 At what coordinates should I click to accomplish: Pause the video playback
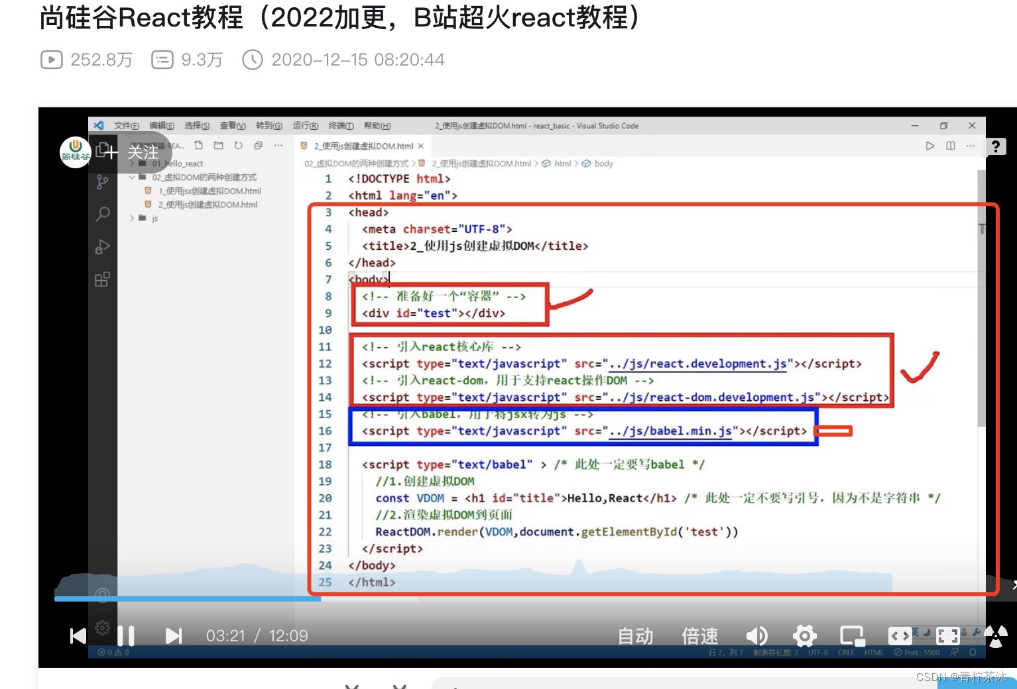click(x=126, y=636)
